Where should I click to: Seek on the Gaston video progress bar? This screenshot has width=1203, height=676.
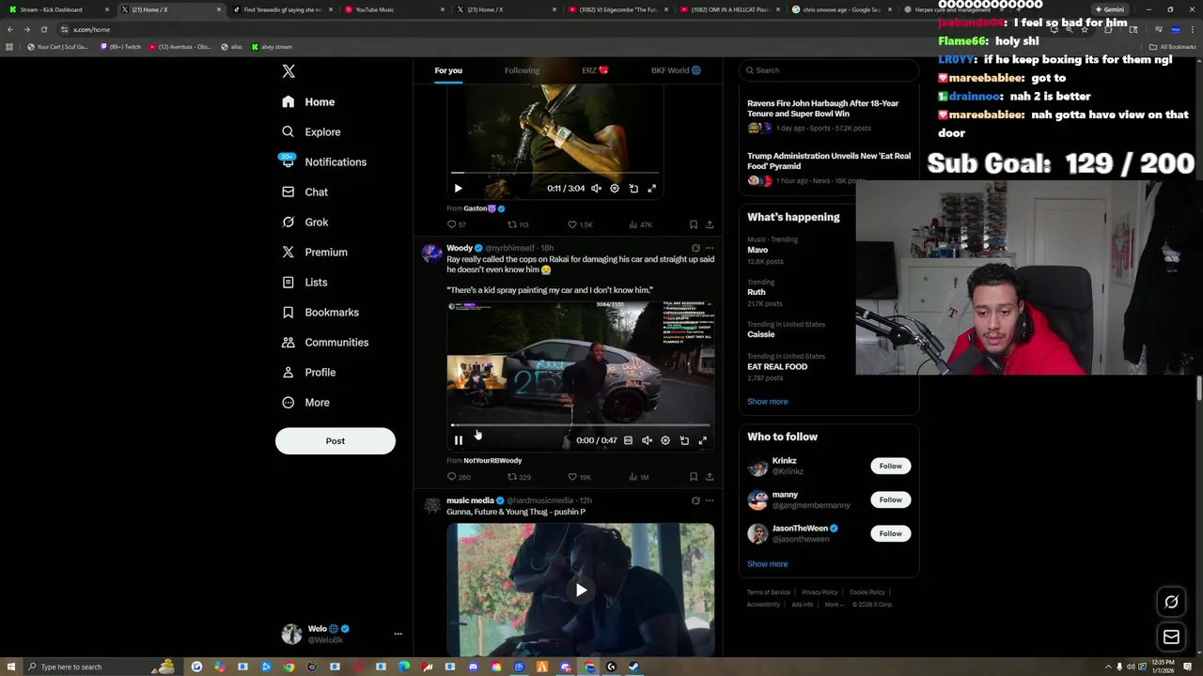(x=555, y=173)
